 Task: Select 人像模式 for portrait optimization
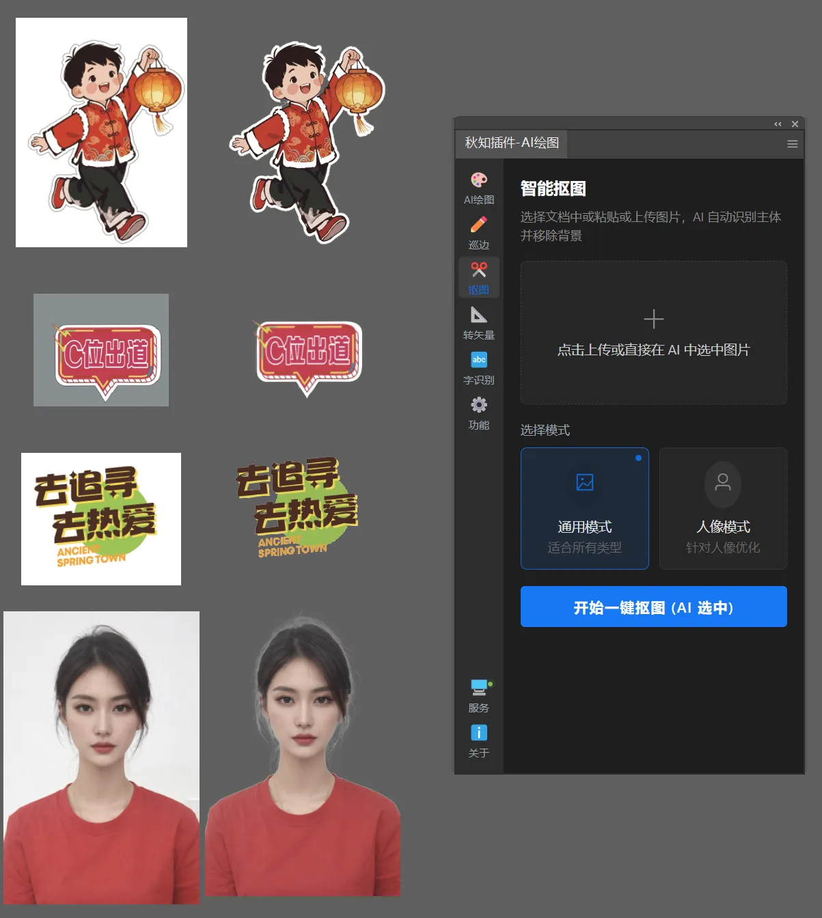click(x=722, y=508)
